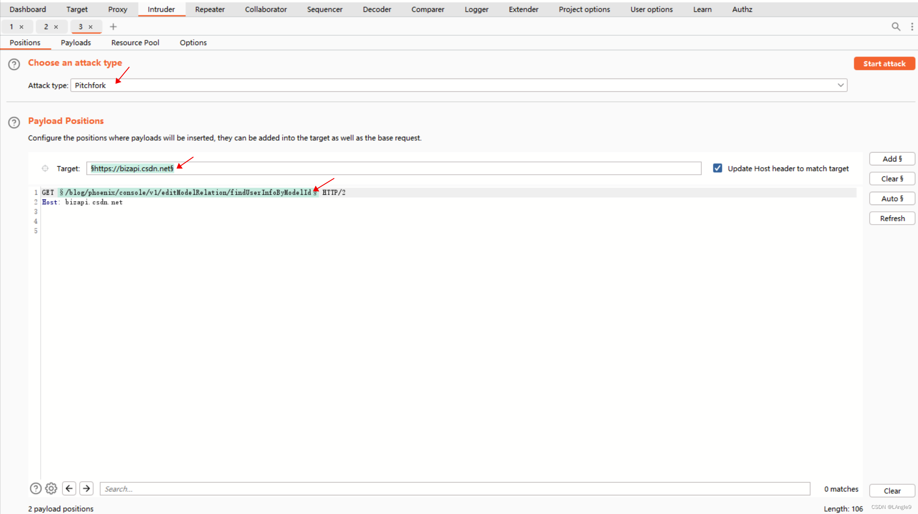Click the Auto § button

(892, 199)
